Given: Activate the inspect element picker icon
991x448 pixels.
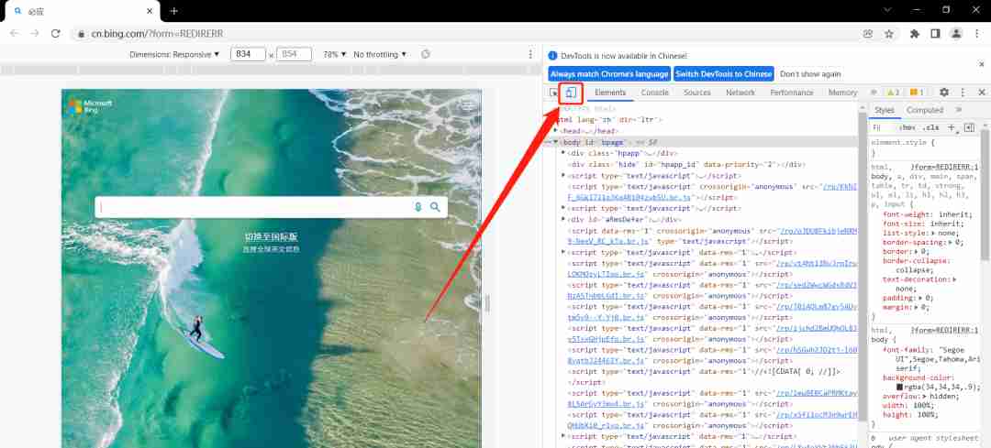Looking at the screenshot, I should click(x=553, y=93).
